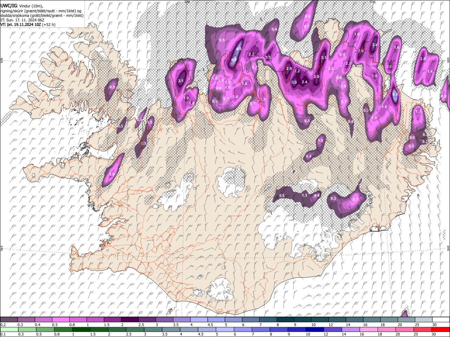Click the '3.4' snowfall value on the map
The width and height of the screenshot is (450, 337).
click(375, 45)
